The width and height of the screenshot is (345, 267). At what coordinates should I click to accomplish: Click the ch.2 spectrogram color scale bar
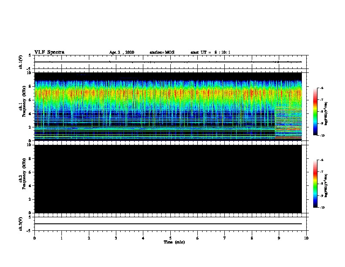click(315, 184)
